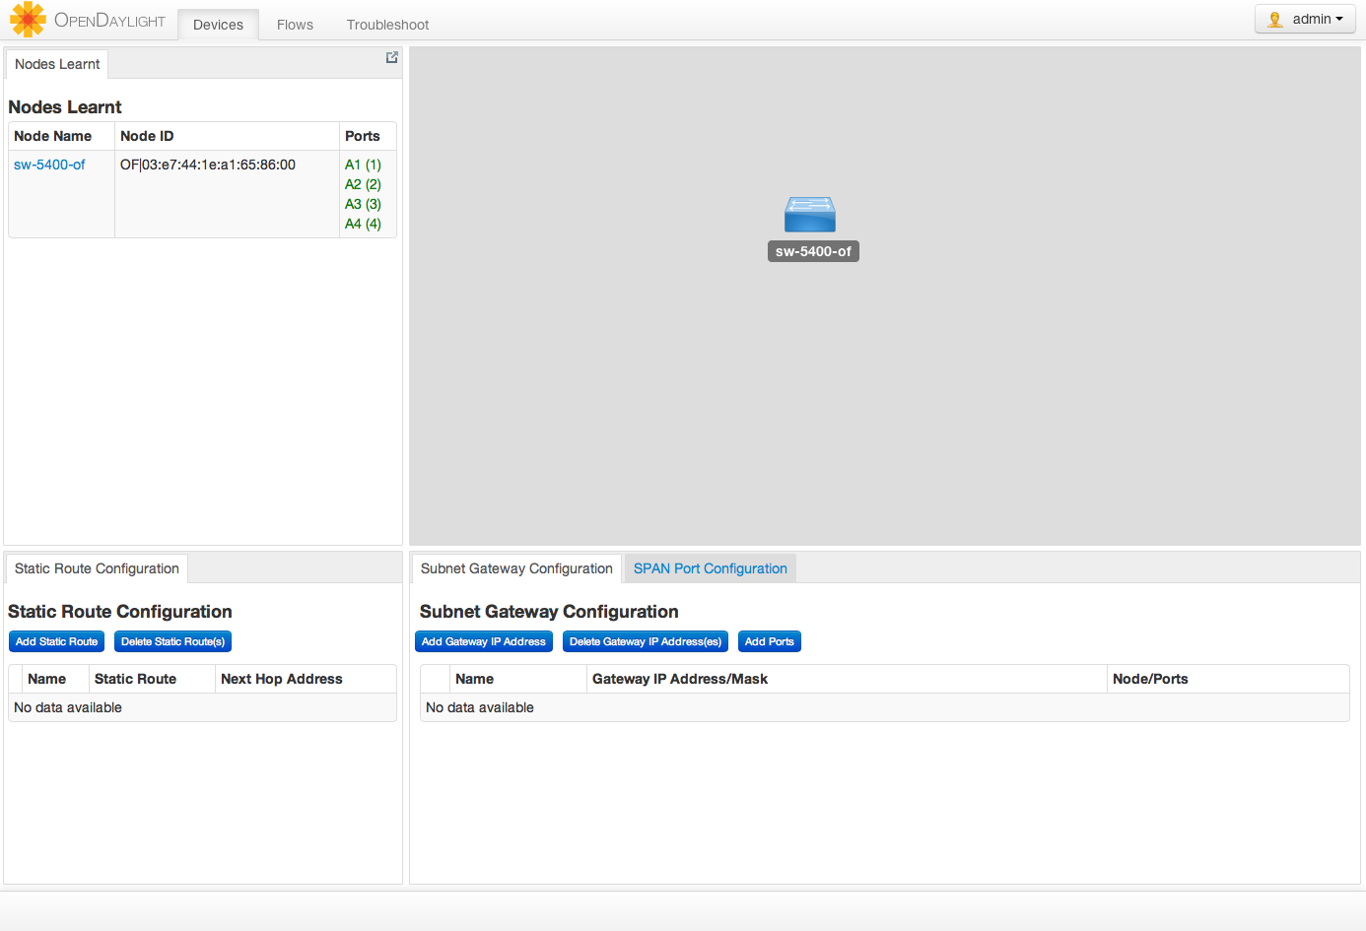Click the A3 (3) port link
The width and height of the screenshot is (1366, 931).
tap(363, 204)
